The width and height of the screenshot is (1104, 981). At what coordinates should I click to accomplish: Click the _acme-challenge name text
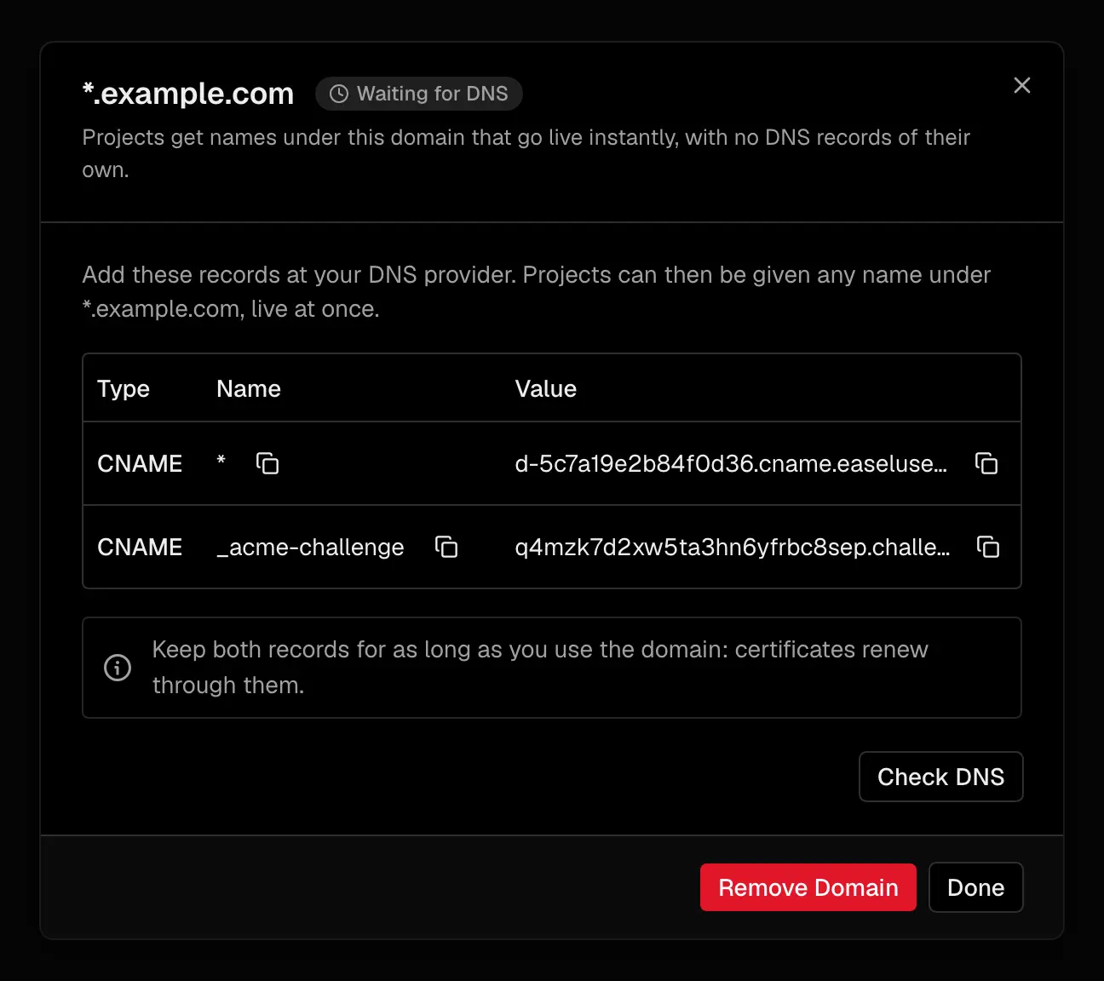click(x=310, y=547)
